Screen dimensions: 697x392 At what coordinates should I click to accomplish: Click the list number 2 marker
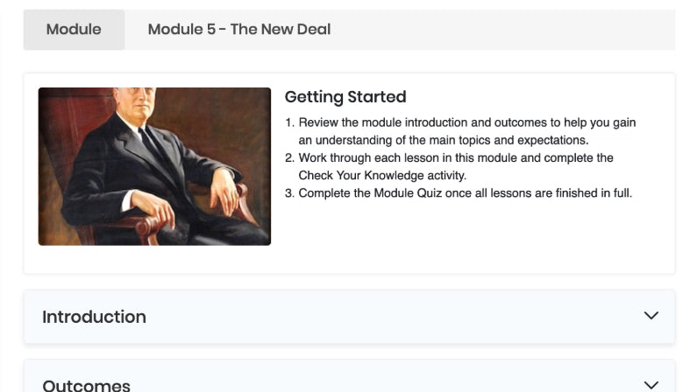[x=289, y=158]
